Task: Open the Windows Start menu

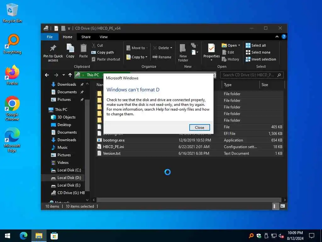Action: pos(8,236)
